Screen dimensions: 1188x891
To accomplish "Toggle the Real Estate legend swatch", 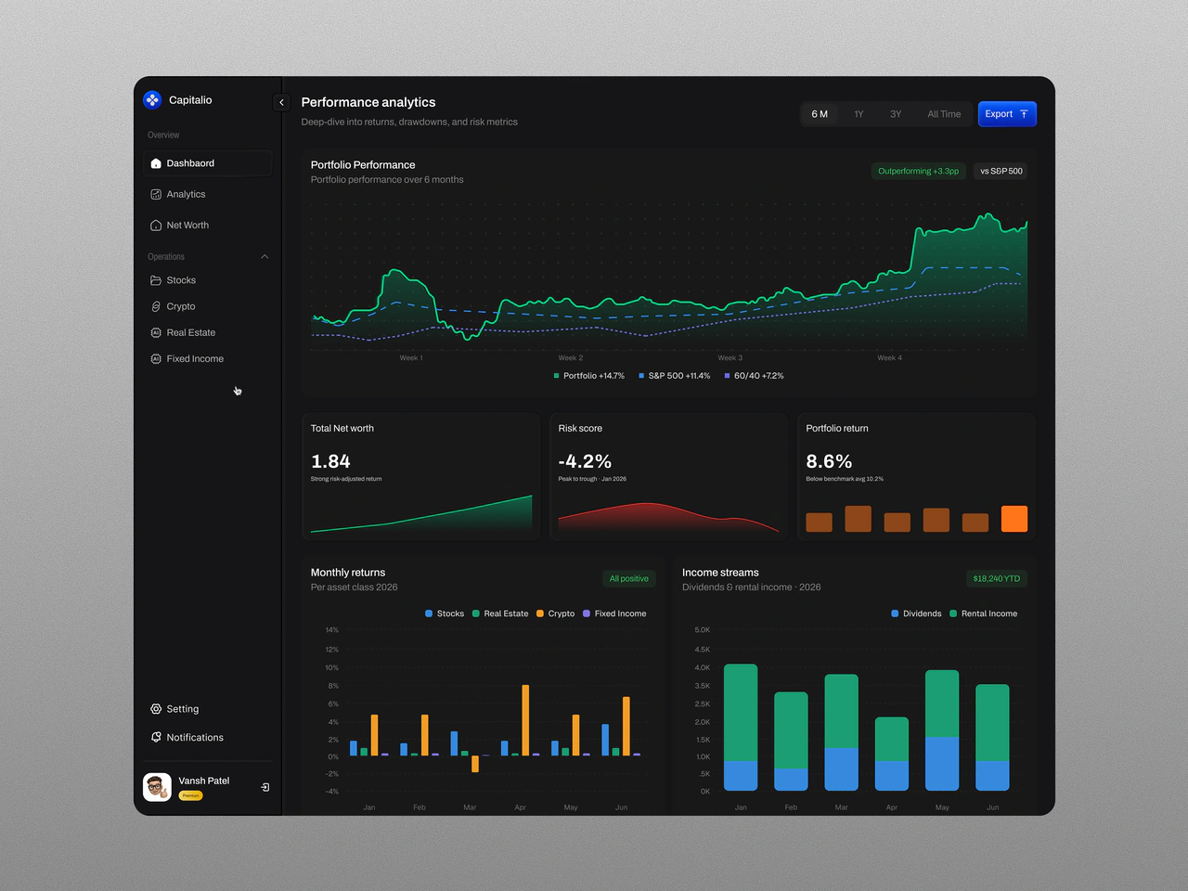I will click(x=476, y=613).
